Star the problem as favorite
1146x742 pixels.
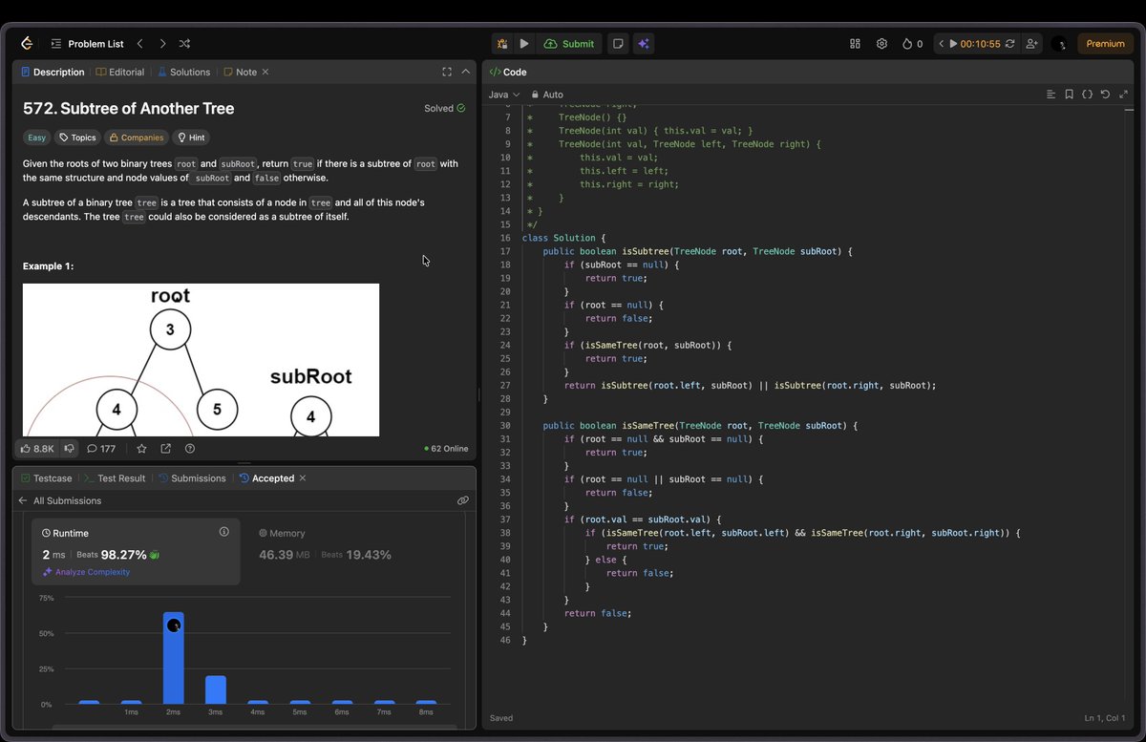(141, 448)
